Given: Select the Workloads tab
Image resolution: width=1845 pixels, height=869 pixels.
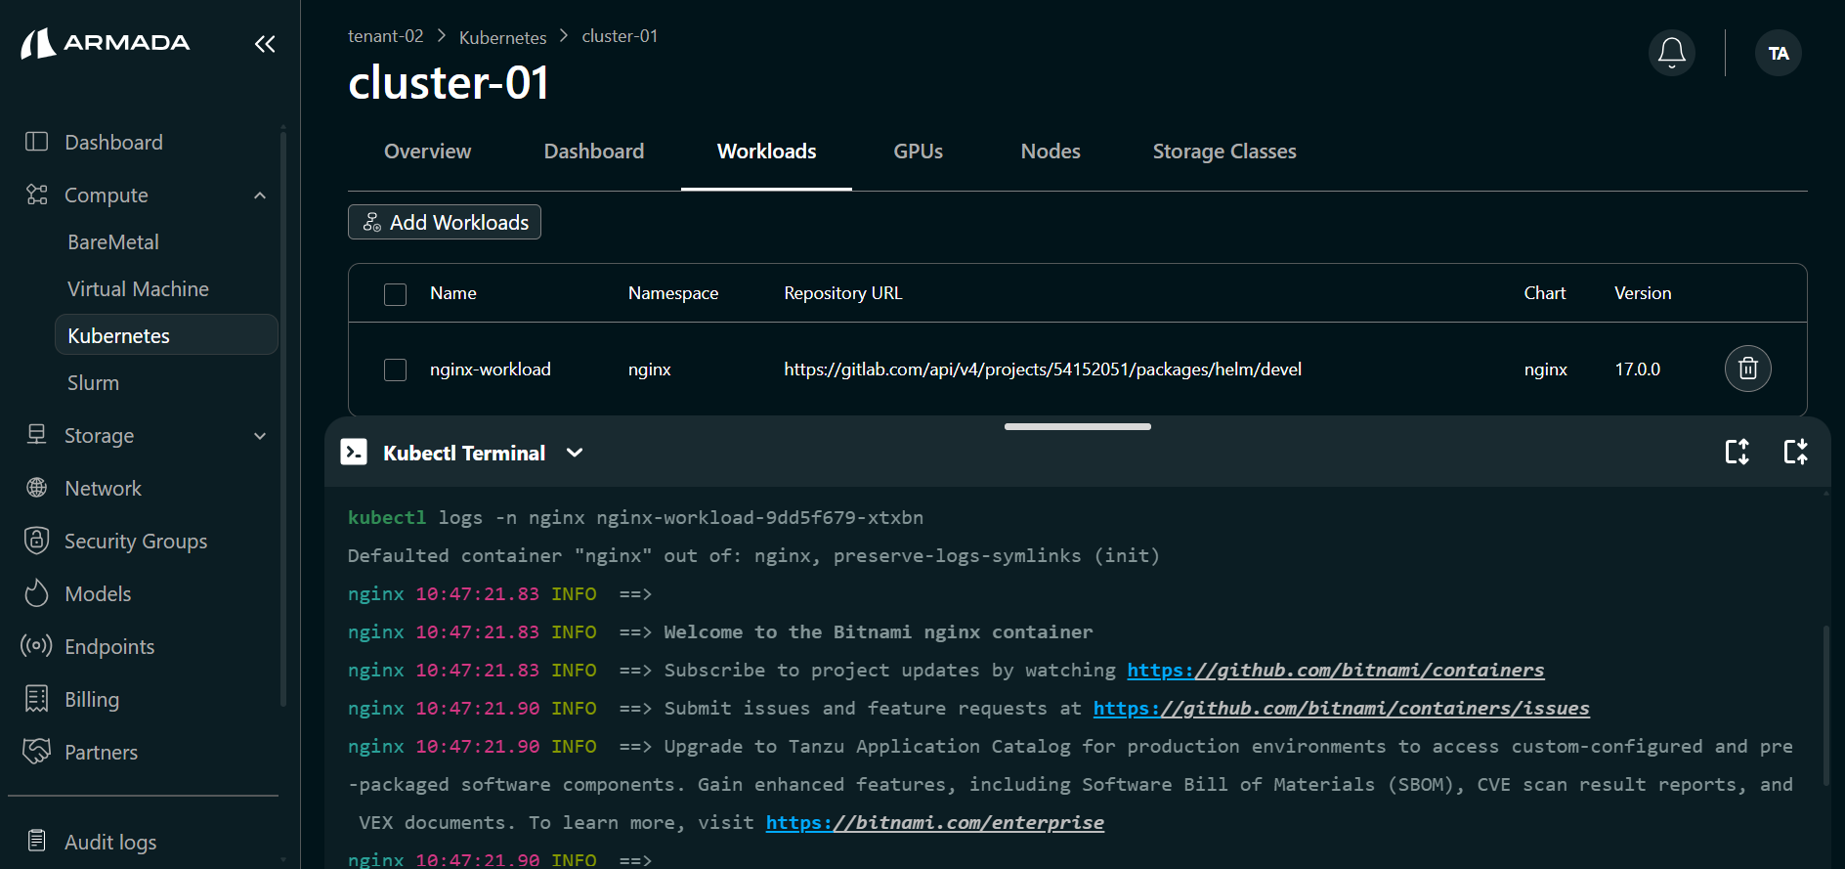Looking at the screenshot, I should pyautogui.click(x=766, y=152).
